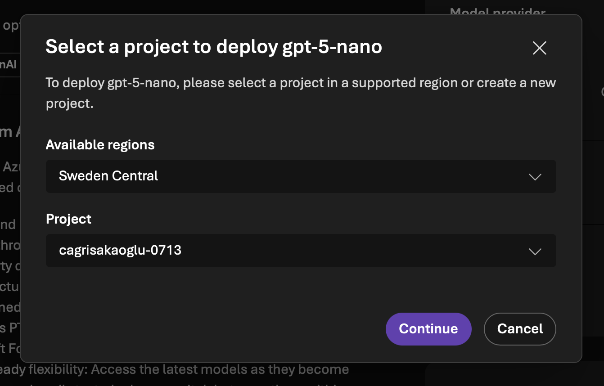
Task: Click Continue to deploy gpt-5-nano
Action: point(428,329)
